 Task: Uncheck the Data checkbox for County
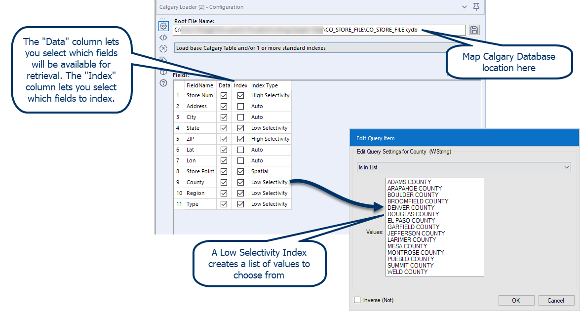(225, 182)
